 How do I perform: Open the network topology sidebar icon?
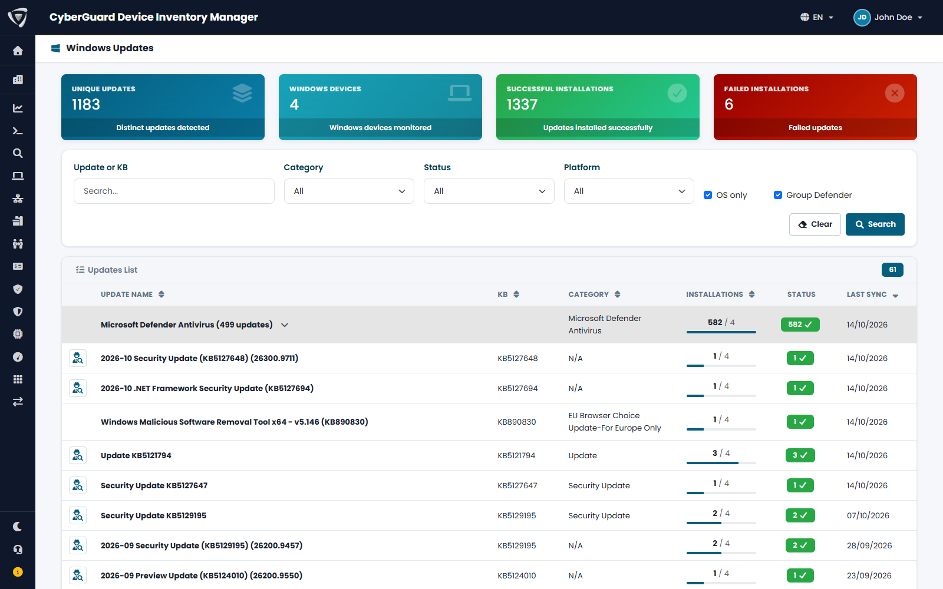coord(18,198)
